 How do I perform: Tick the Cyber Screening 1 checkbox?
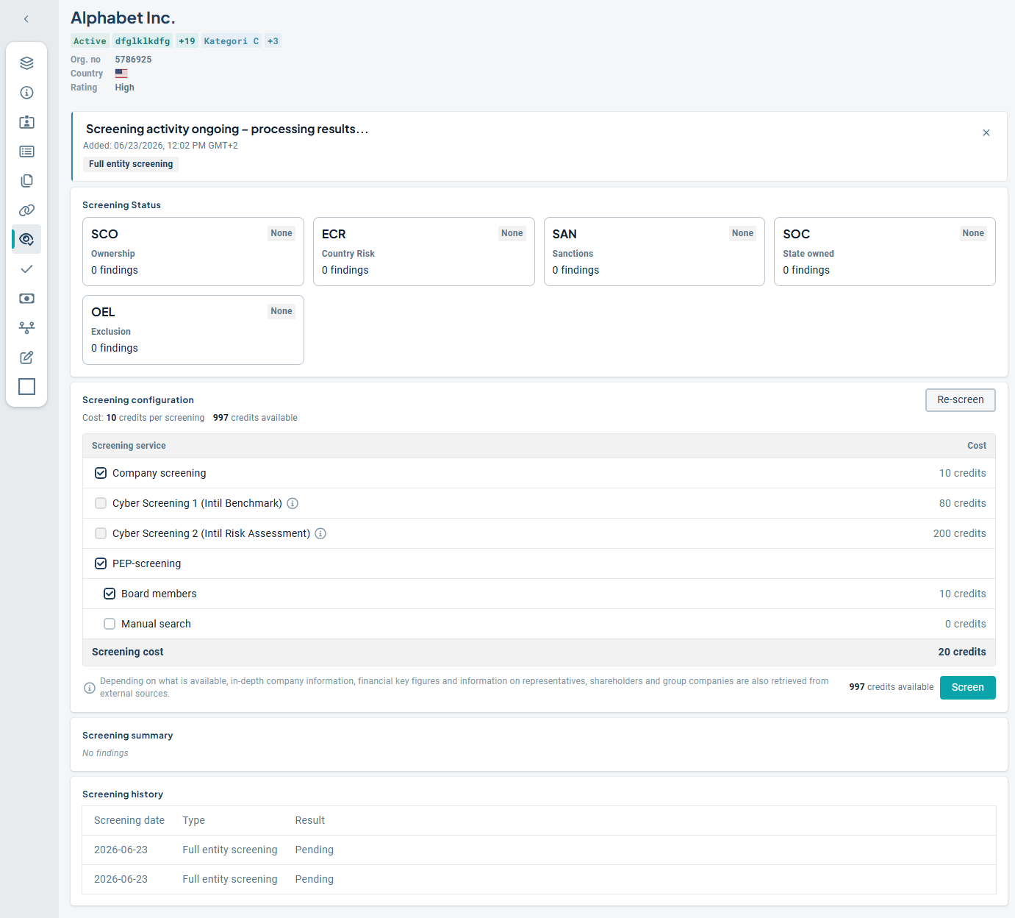click(101, 503)
